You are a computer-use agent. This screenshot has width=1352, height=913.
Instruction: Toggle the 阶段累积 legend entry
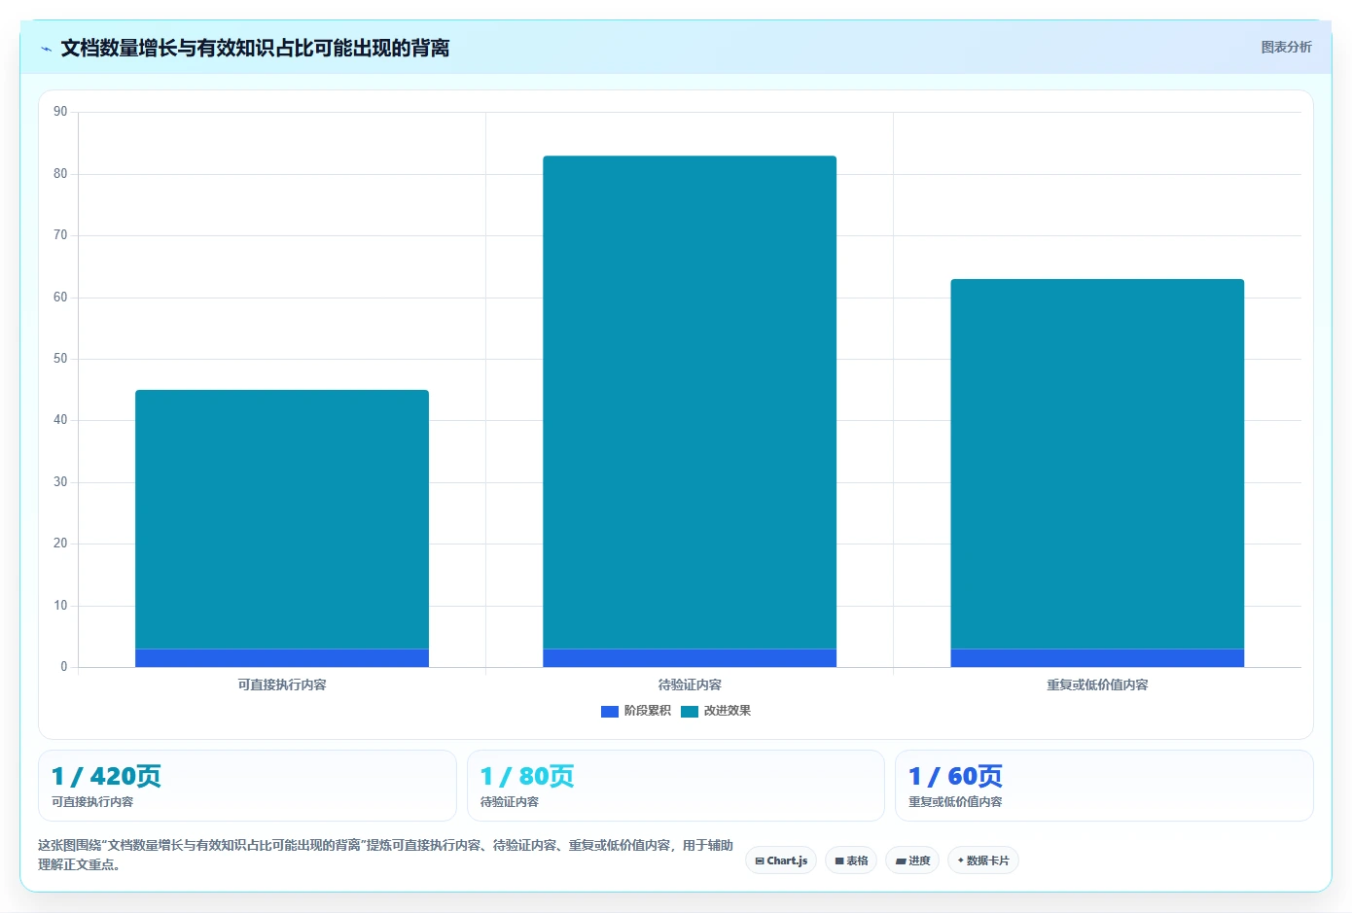(x=636, y=711)
